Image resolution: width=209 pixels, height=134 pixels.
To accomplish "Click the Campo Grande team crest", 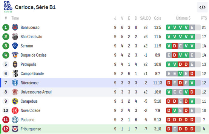I will [x=15, y=73].
